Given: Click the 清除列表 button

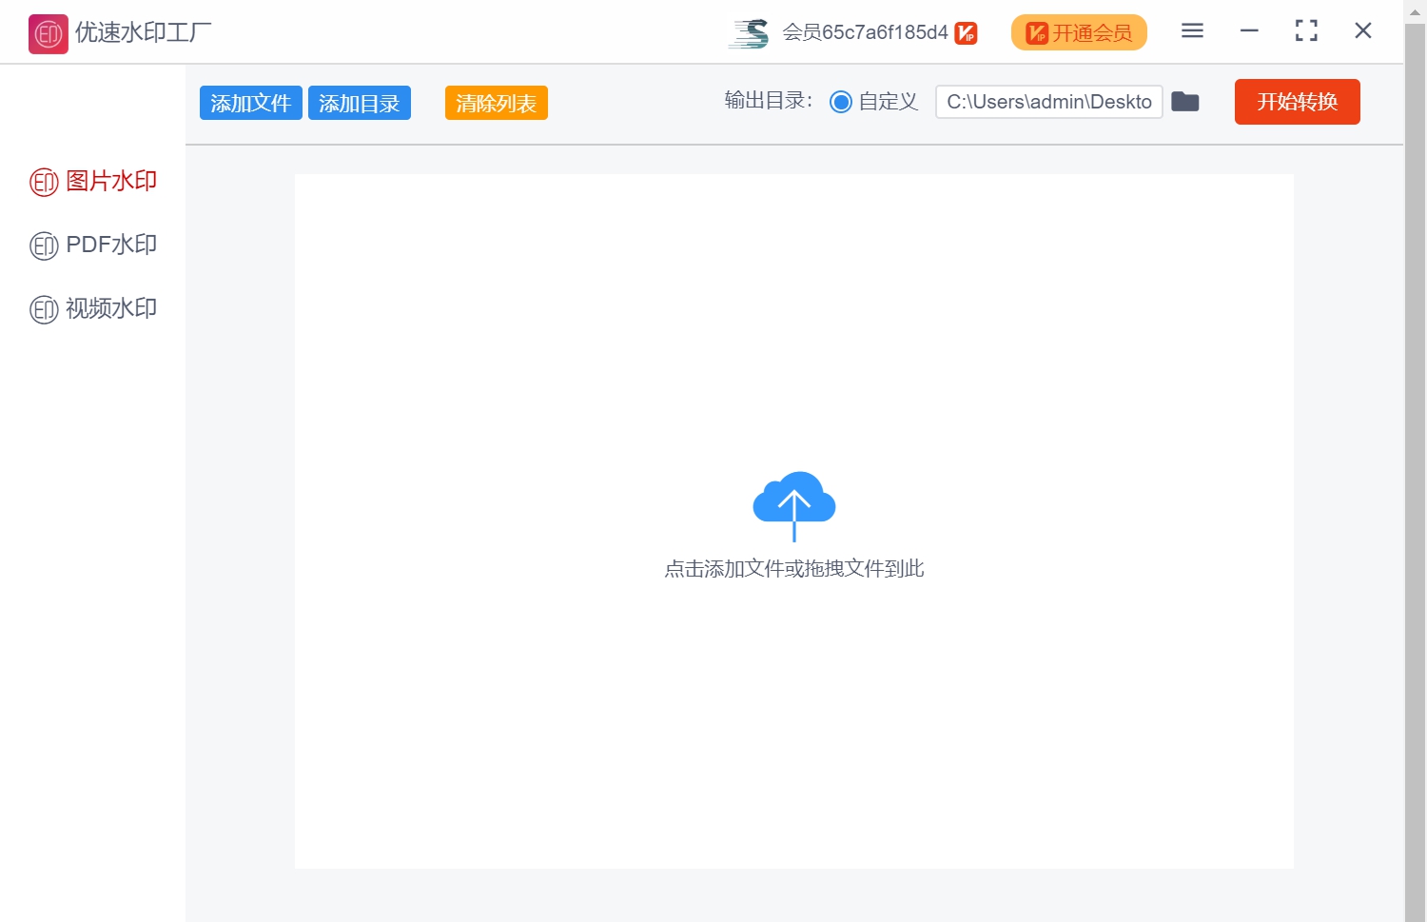Looking at the screenshot, I should pos(496,102).
